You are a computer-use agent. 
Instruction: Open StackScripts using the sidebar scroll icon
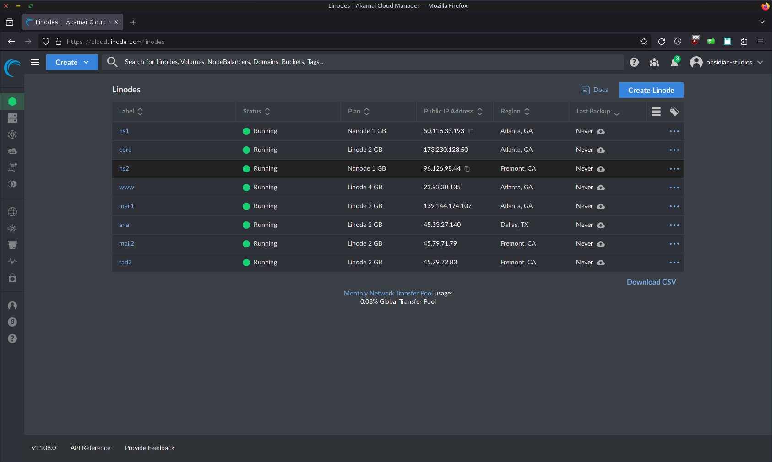point(12,167)
